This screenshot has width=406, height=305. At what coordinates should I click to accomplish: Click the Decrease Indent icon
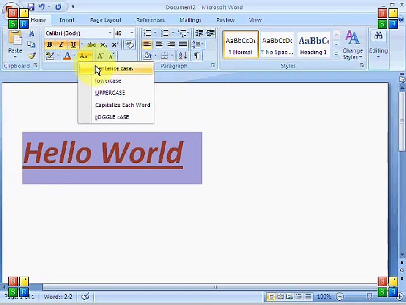coord(199,33)
